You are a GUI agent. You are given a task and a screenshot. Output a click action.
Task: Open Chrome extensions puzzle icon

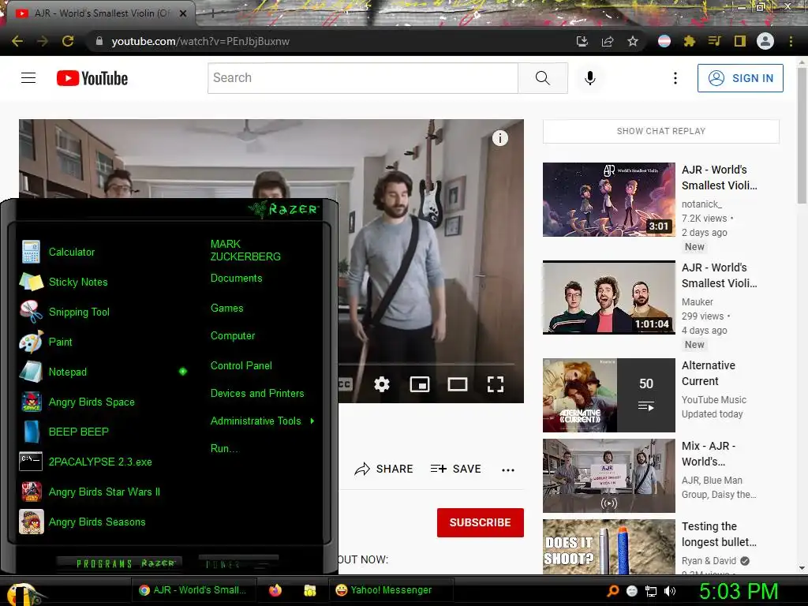point(689,41)
